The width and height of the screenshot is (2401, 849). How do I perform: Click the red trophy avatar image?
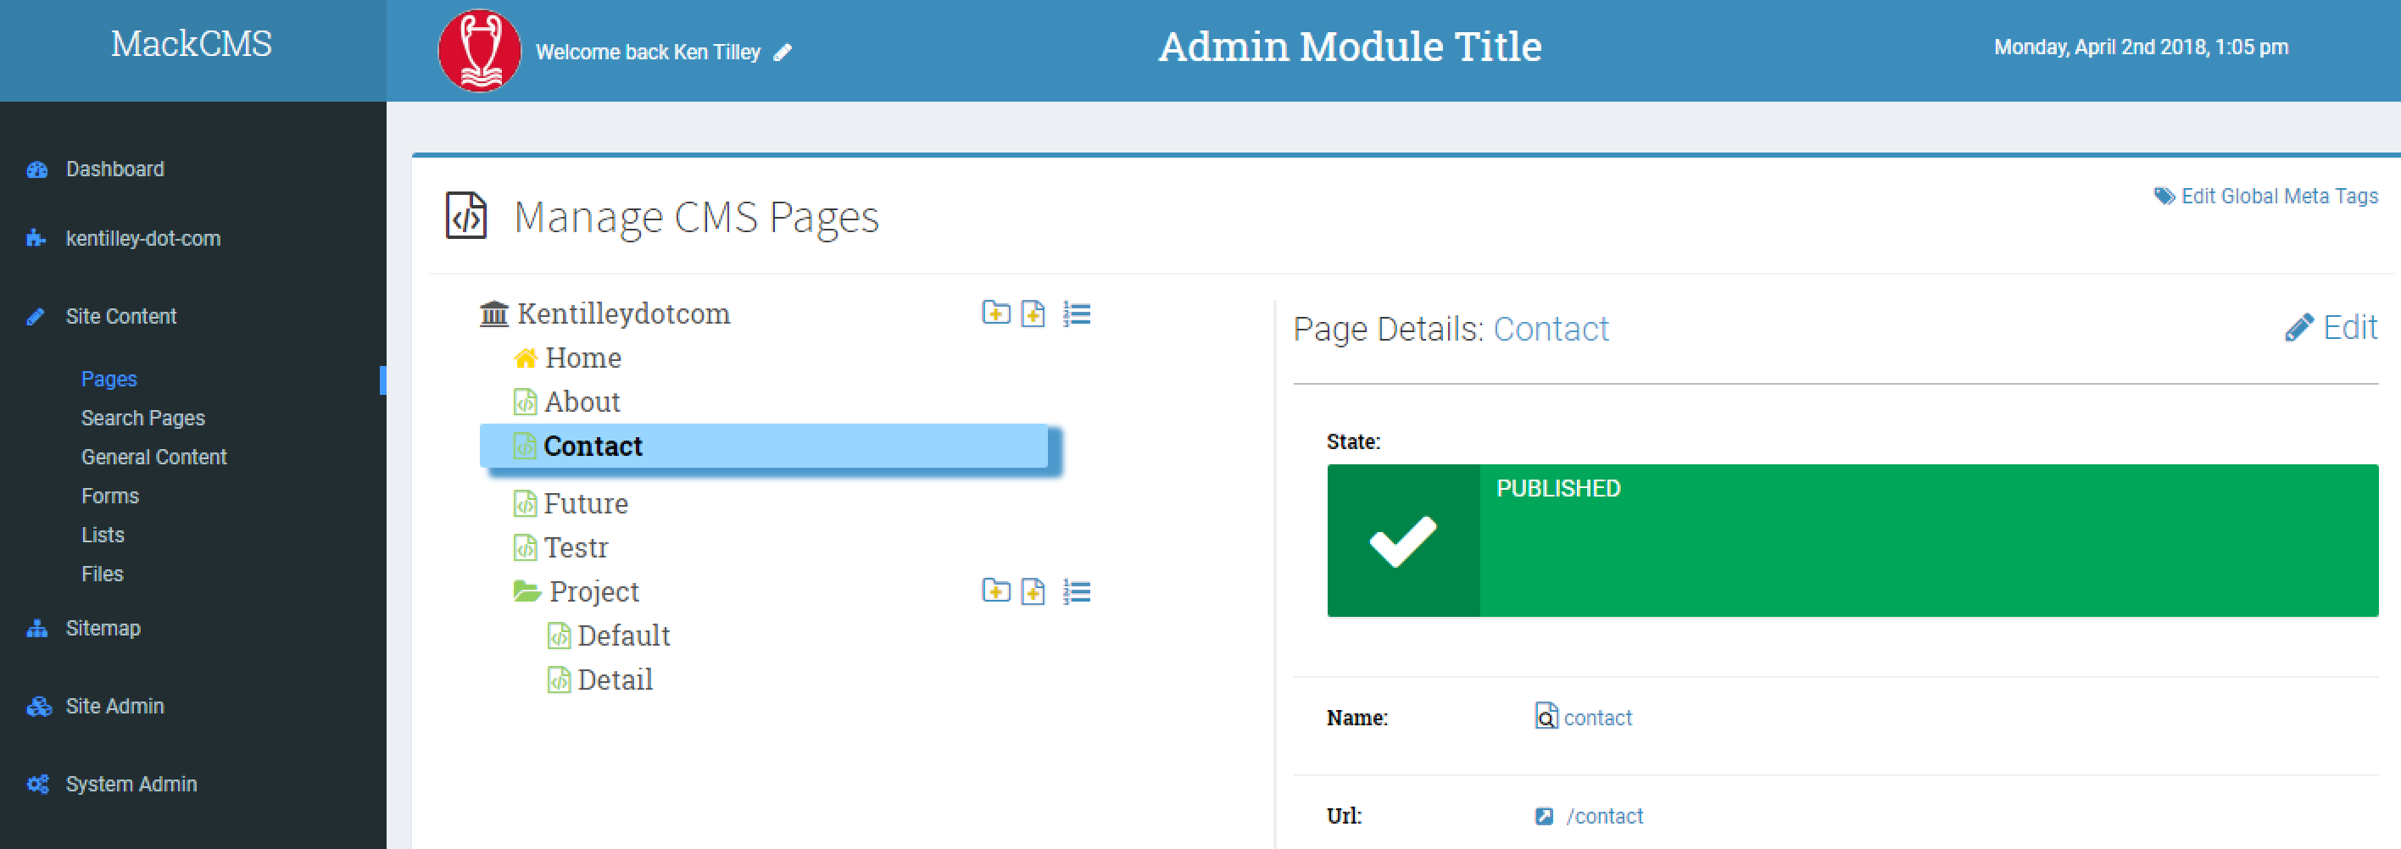tap(479, 50)
